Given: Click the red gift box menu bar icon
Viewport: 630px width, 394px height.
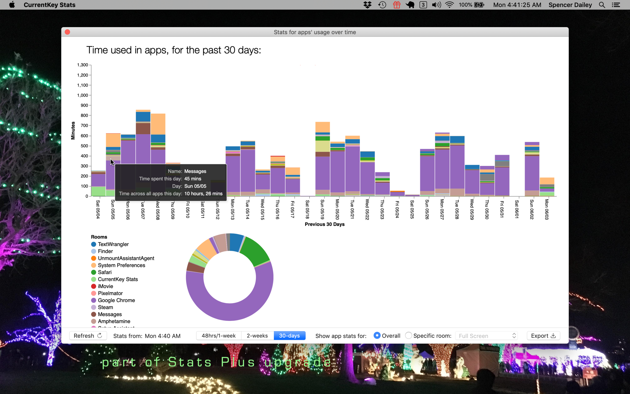Looking at the screenshot, I should tap(397, 5).
